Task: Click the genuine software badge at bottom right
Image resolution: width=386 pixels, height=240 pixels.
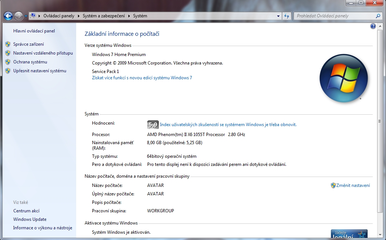Action: click(349, 234)
